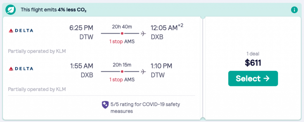304x122 pixels.
Task: Click the 1:55 AM return departure time
Action: tap(81, 66)
